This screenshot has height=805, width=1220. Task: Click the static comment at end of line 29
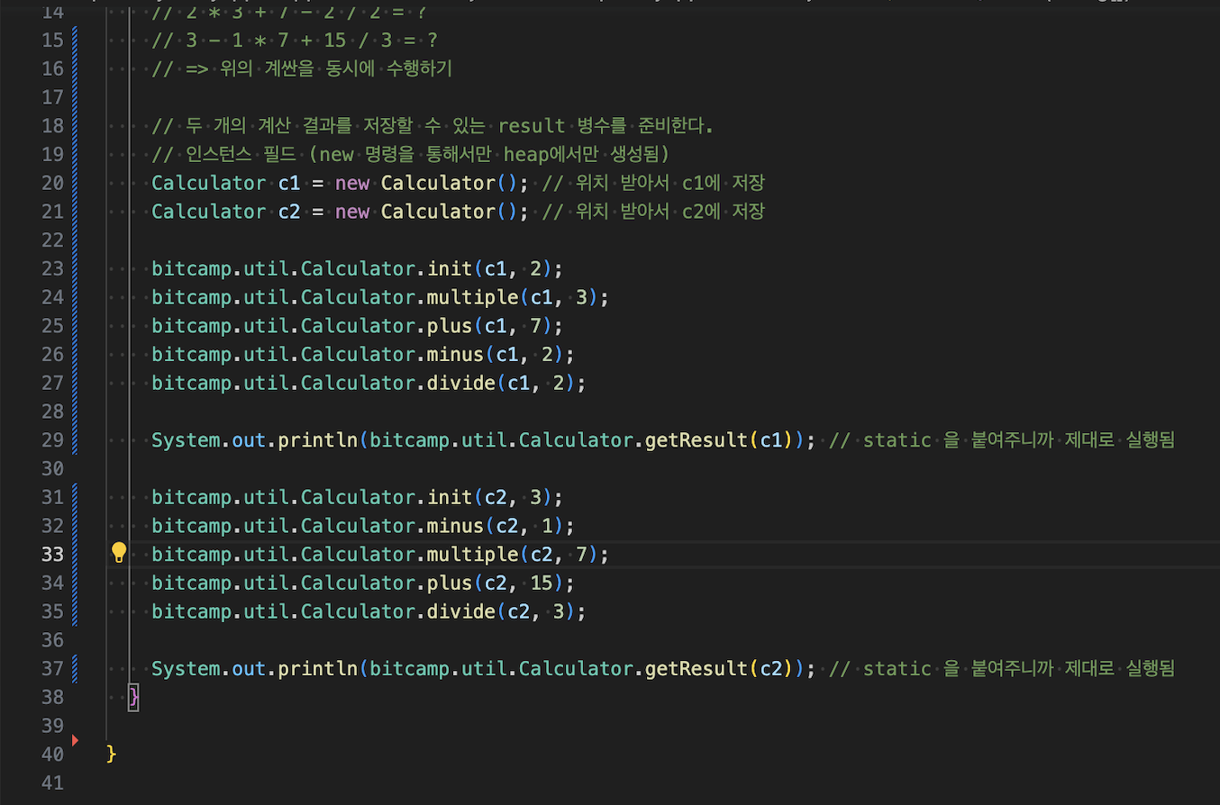pyautogui.click(x=1002, y=440)
